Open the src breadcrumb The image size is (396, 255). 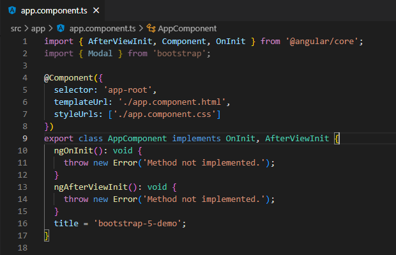pyautogui.click(x=16, y=29)
